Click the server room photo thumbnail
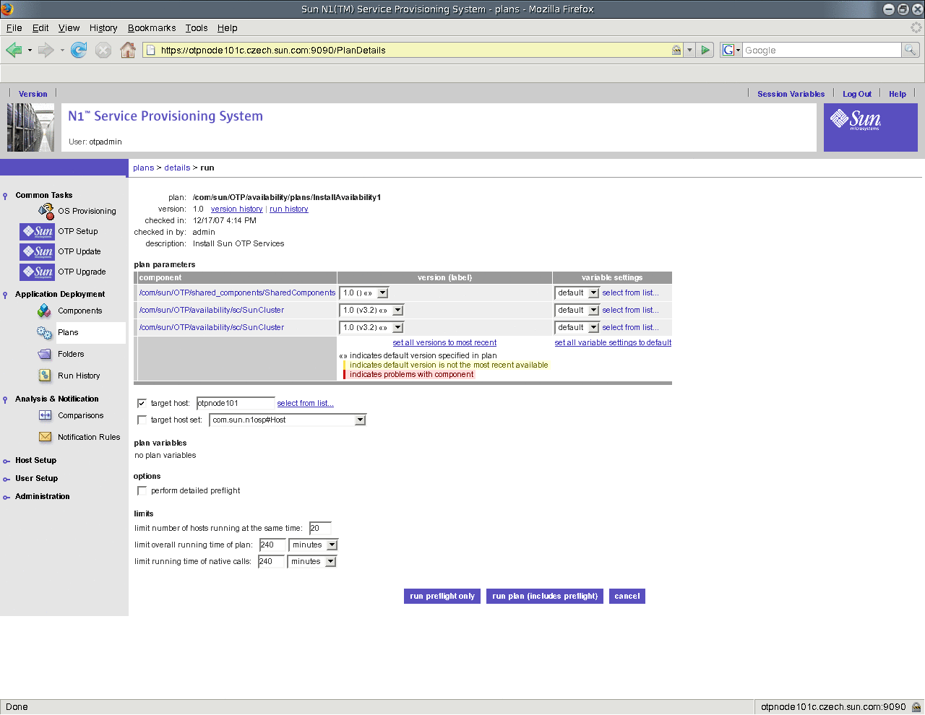This screenshot has height=715, width=925. [x=30, y=127]
